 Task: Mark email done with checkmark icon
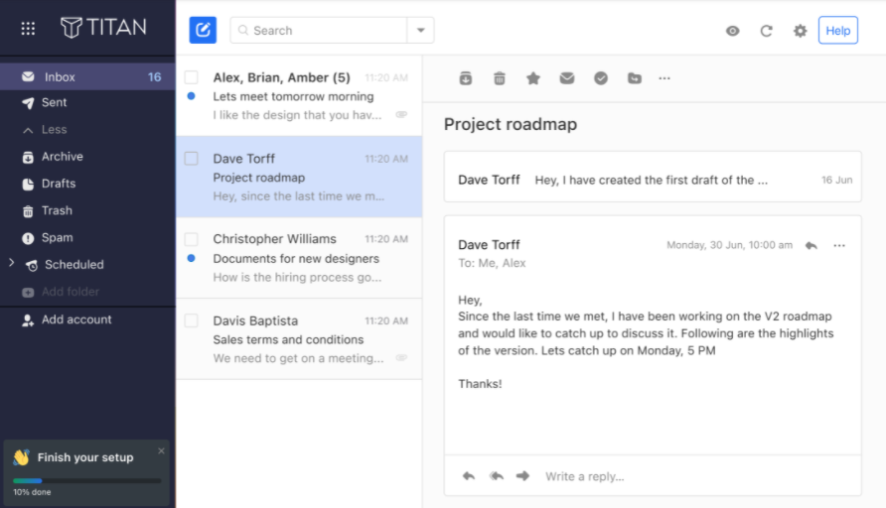click(x=601, y=78)
